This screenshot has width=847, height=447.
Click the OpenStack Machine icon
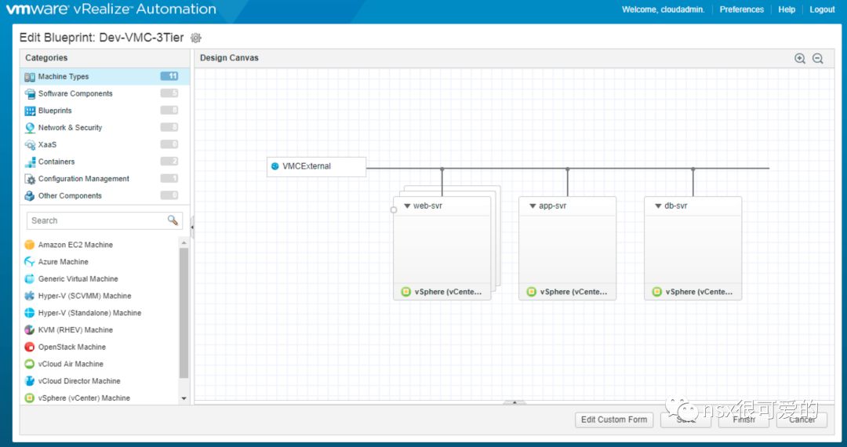[x=30, y=347]
